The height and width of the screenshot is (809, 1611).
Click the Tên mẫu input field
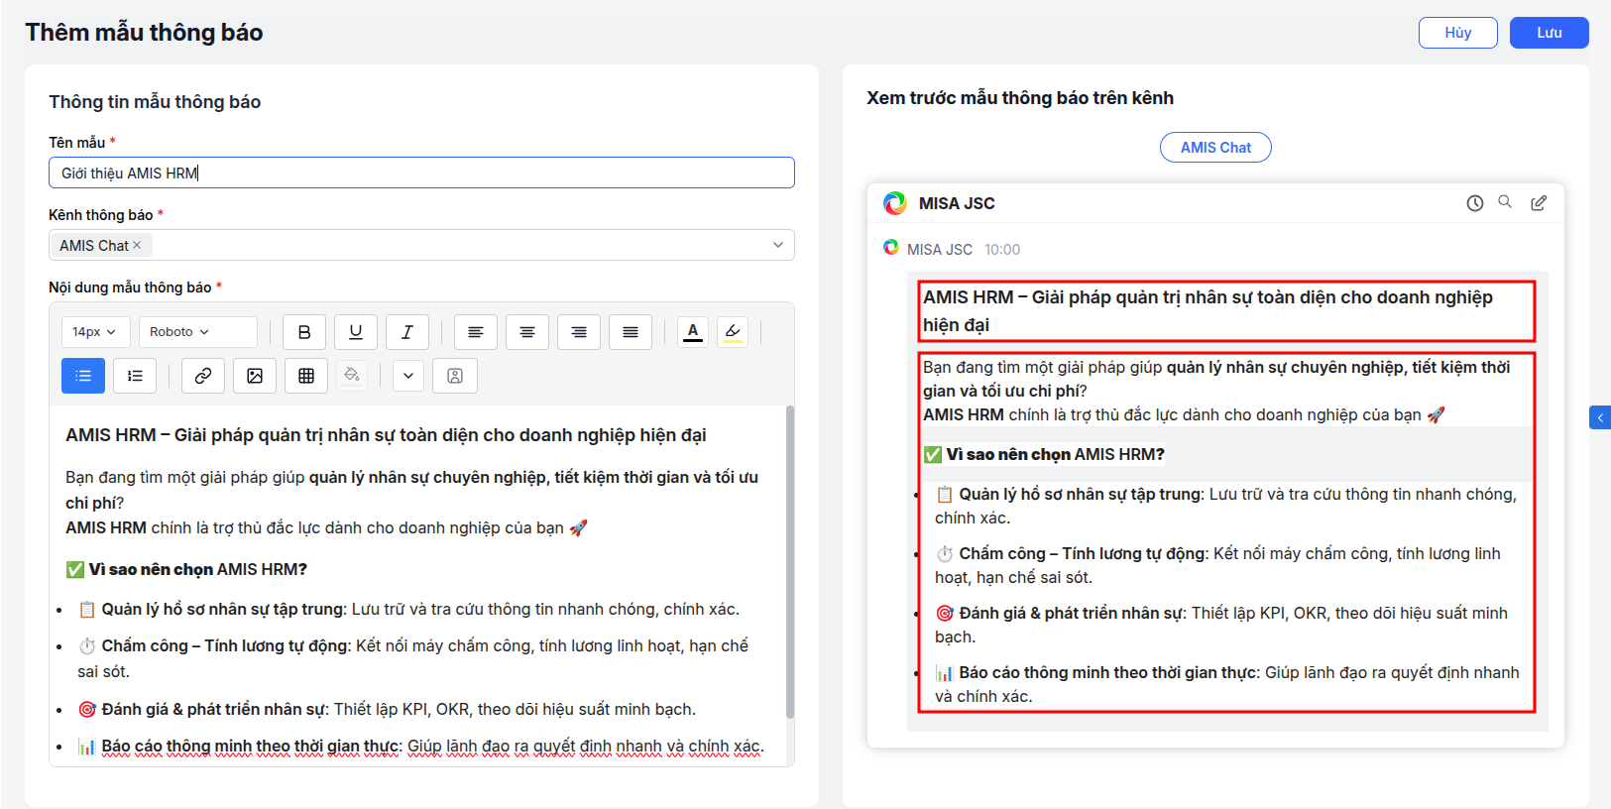421,173
